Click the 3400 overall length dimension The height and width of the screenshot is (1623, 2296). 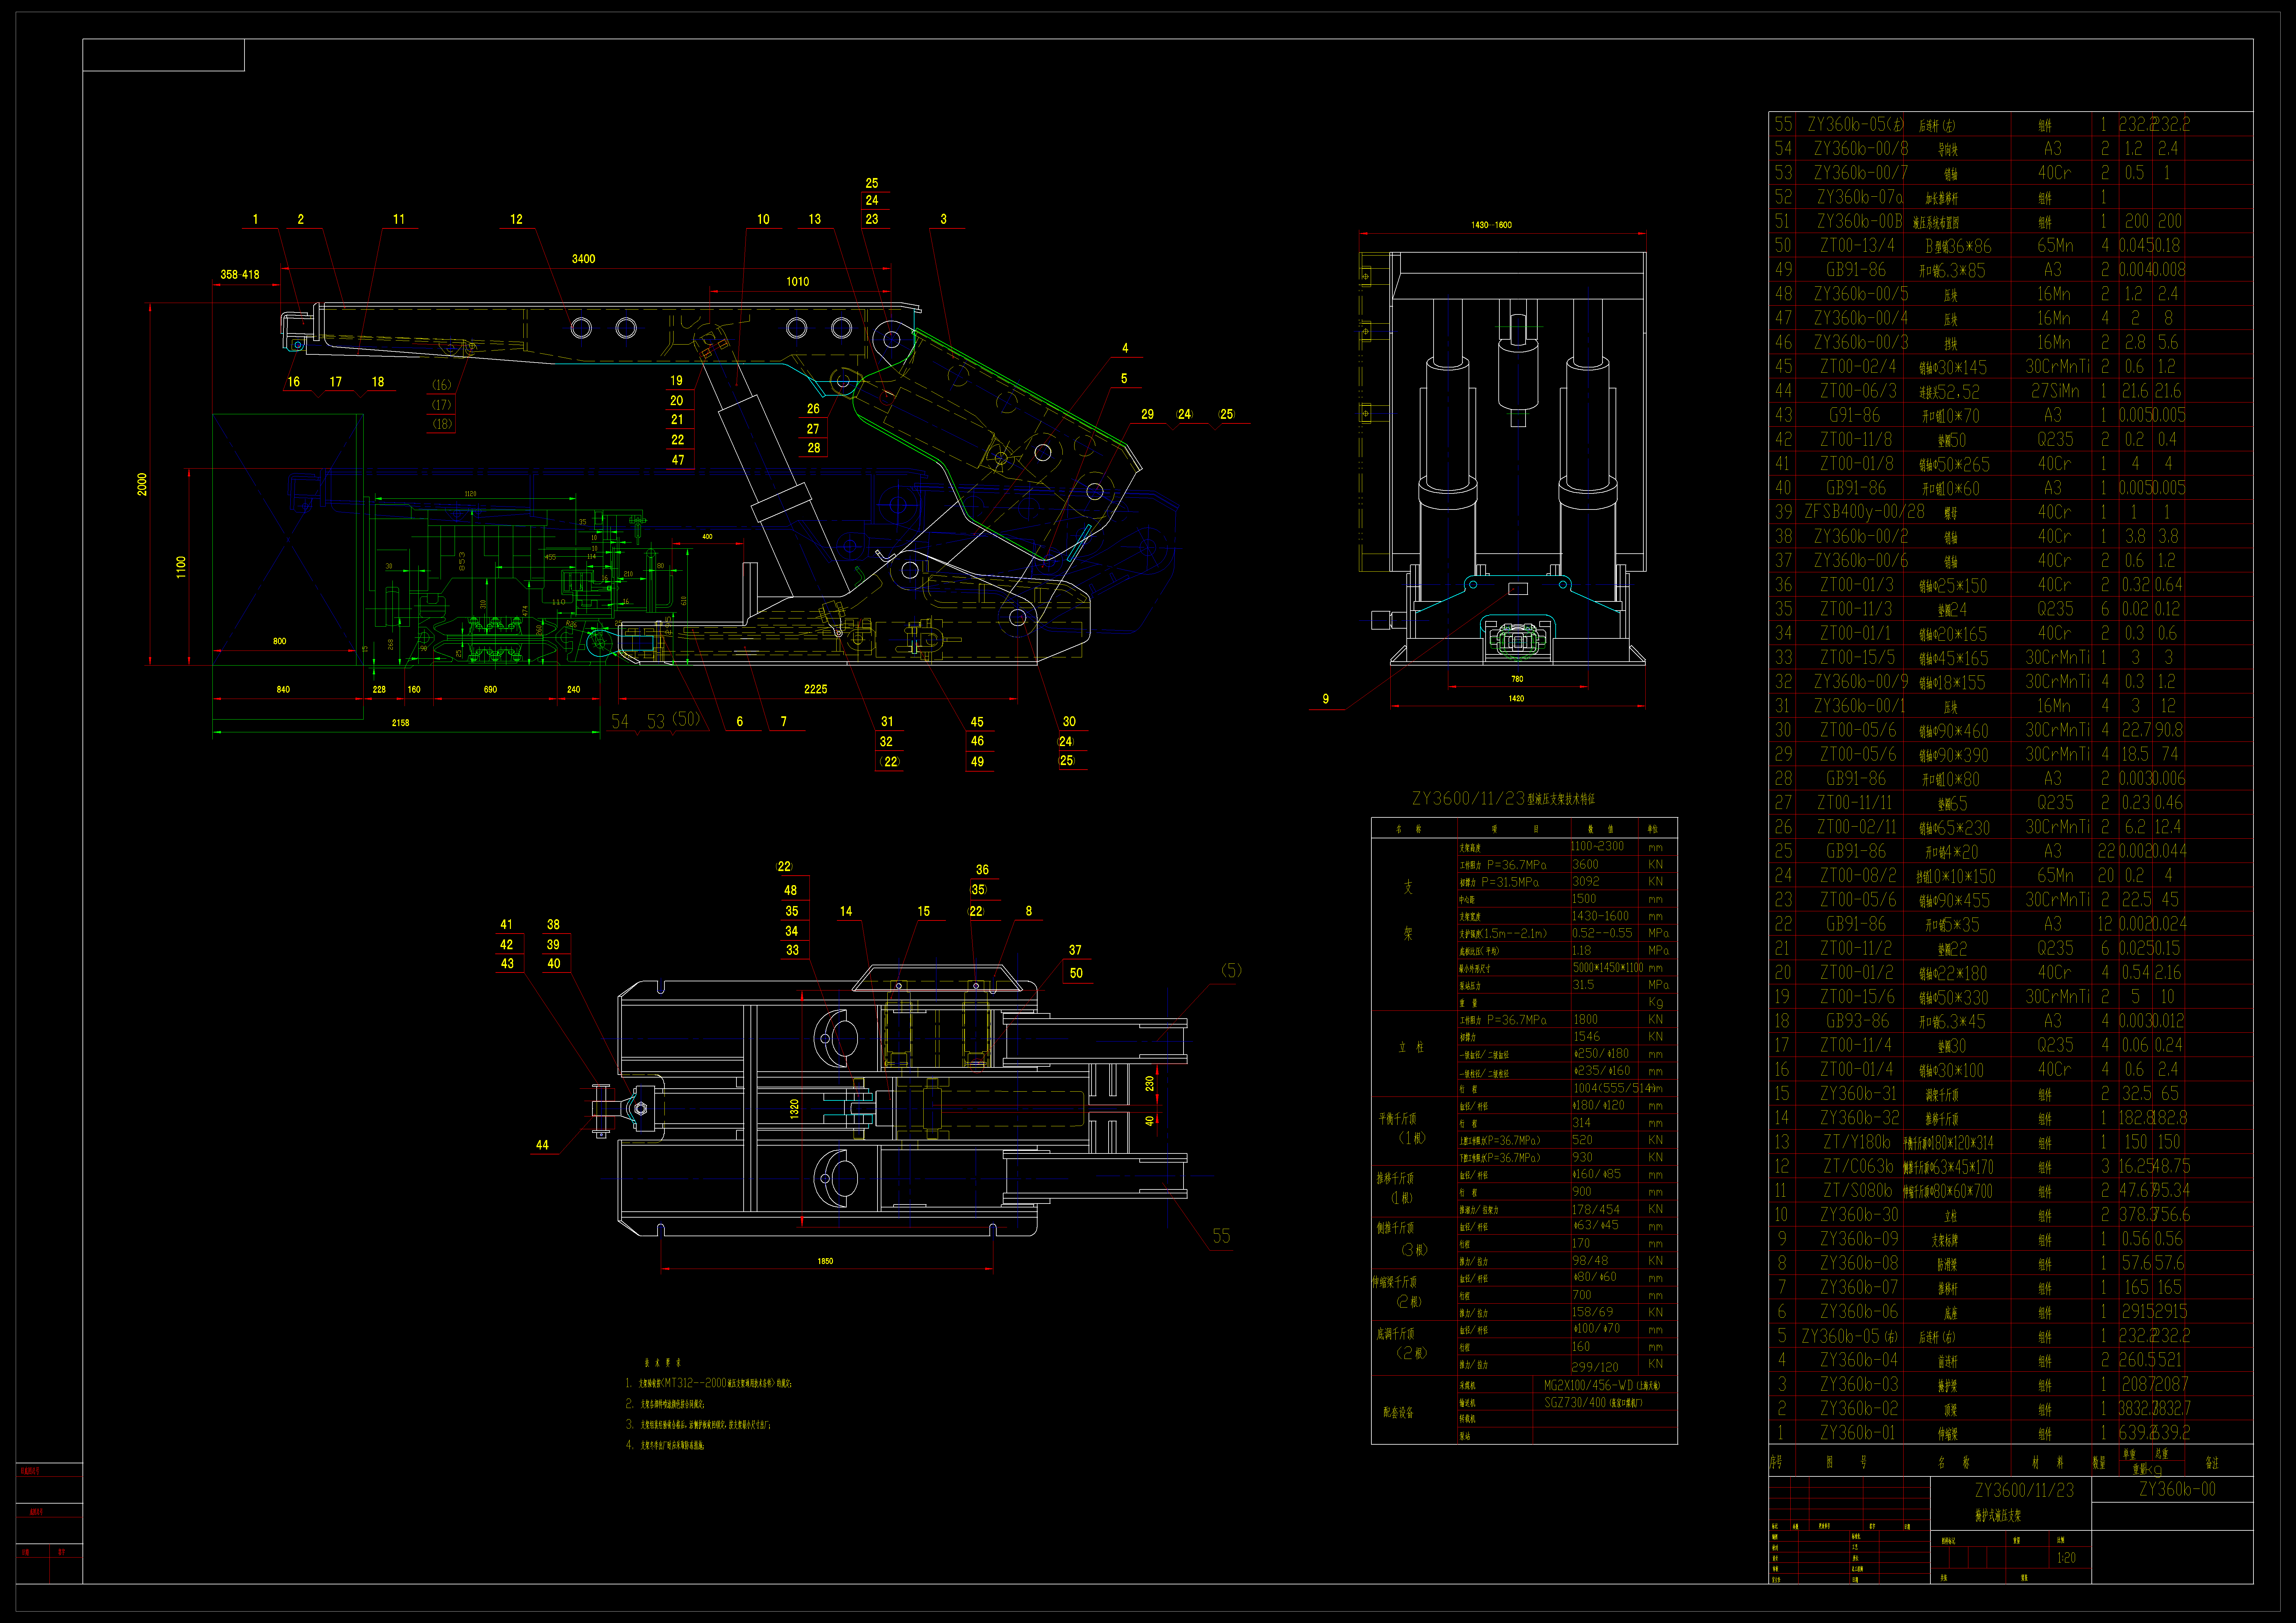pos(583,259)
